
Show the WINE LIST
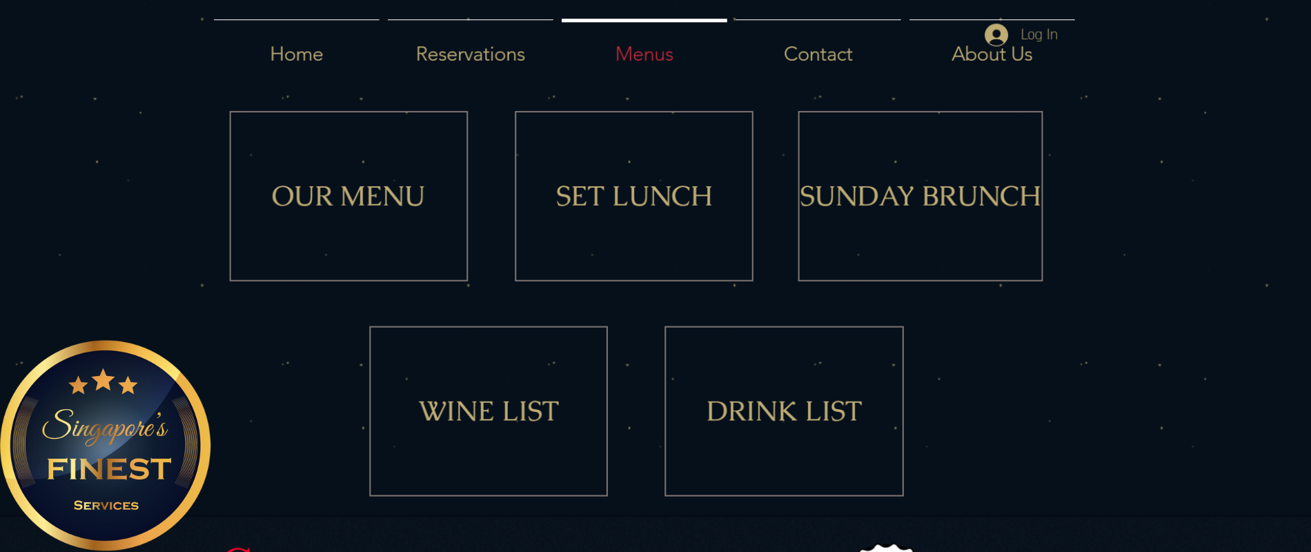pyautogui.click(x=489, y=411)
